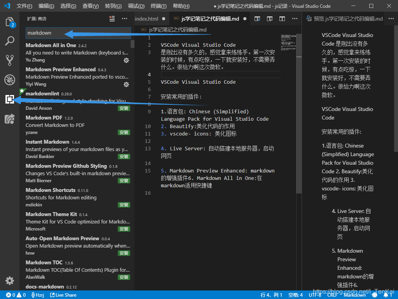This screenshot has width=398, height=299.
Task: Open preview pane more actions ellipsis
Action: (391, 19)
